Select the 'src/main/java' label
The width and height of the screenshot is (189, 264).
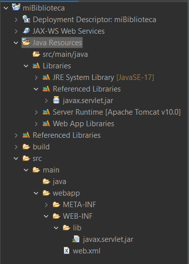[65, 54]
